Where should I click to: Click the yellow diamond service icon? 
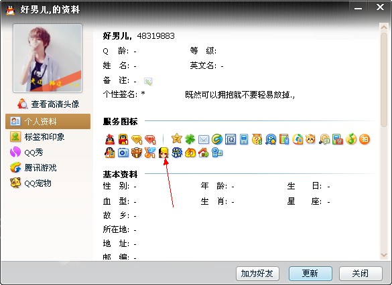coord(137,139)
